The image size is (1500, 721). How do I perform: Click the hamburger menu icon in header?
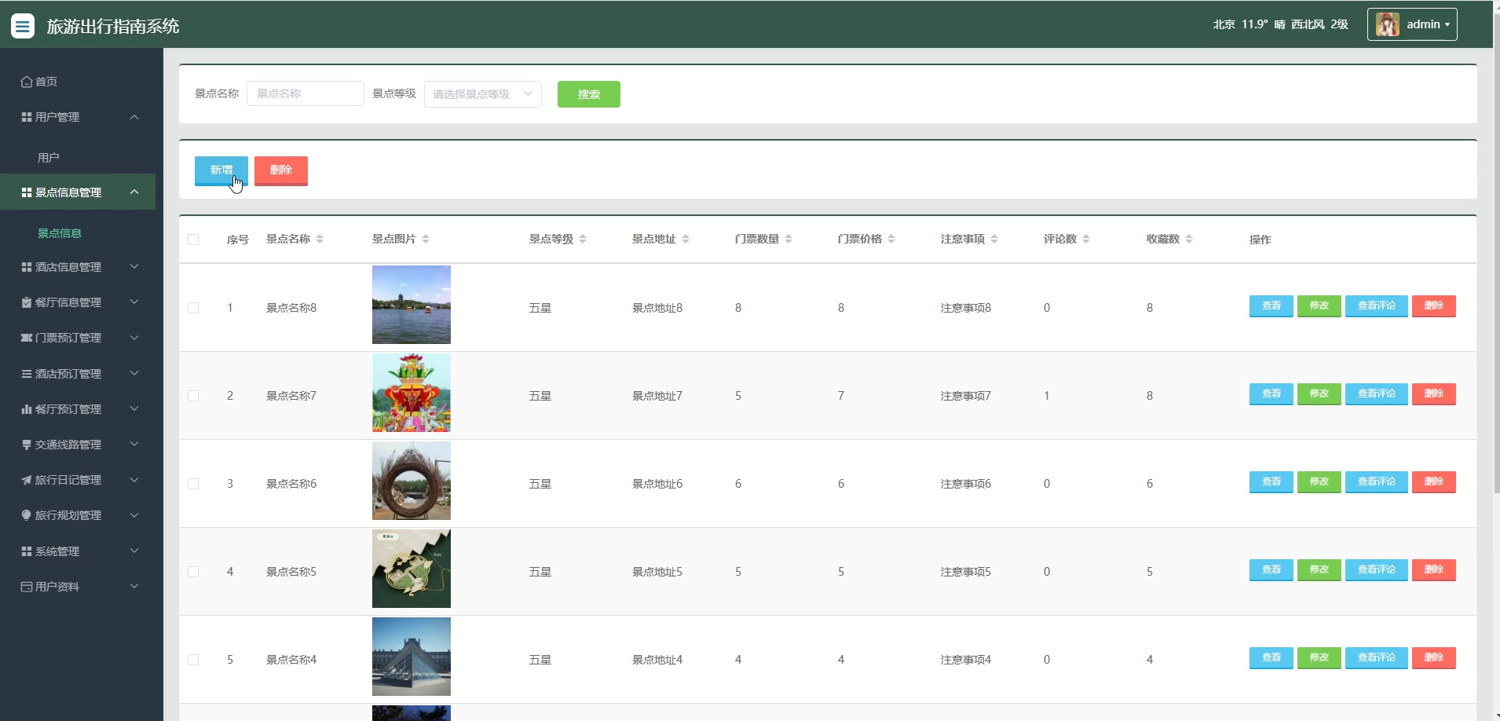(23, 26)
